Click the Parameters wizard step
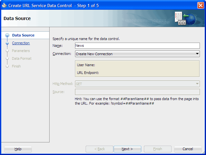 [21, 51]
